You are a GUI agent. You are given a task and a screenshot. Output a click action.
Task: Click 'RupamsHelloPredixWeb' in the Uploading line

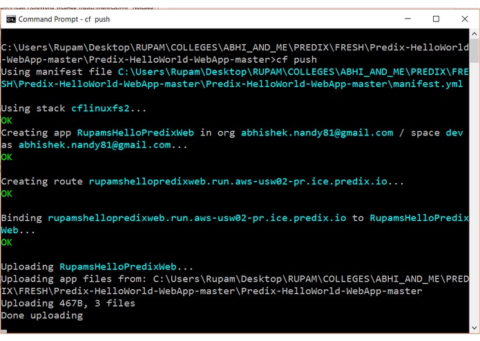(x=118, y=266)
